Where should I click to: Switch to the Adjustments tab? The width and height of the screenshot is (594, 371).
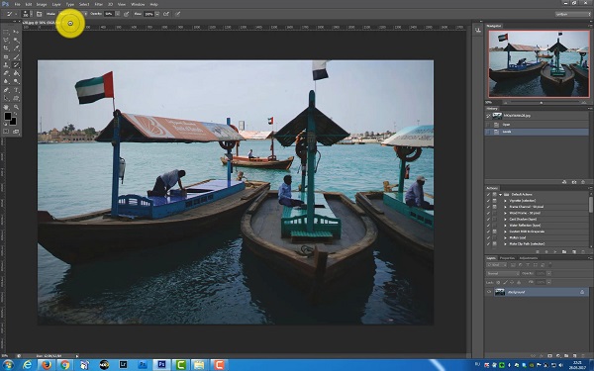(528, 258)
